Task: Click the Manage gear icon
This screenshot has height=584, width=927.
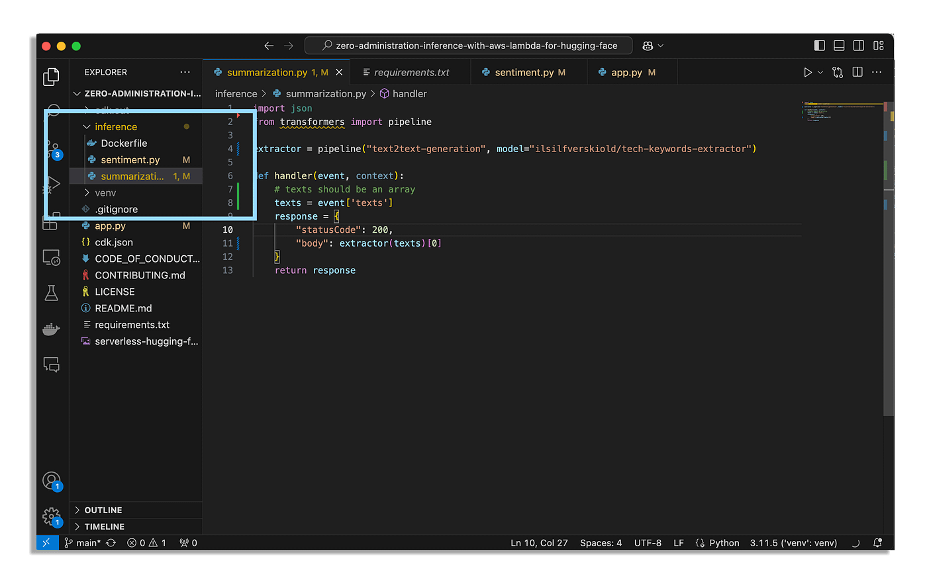Action: (x=51, y=516)
